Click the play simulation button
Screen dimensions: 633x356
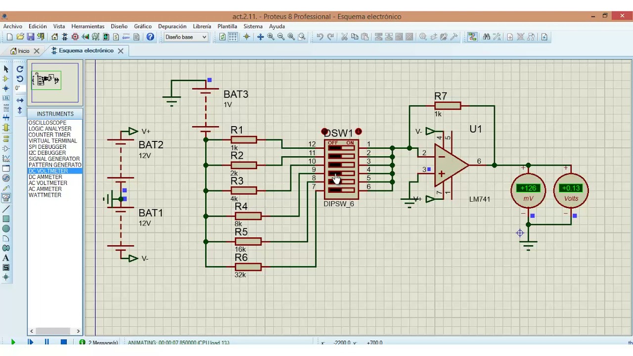pos(13,342)
